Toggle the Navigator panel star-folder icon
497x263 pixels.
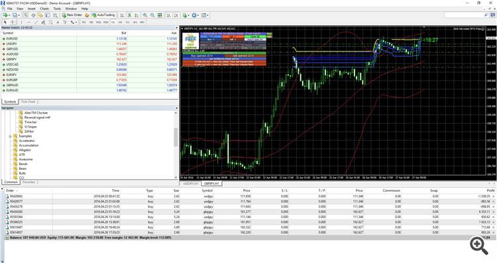coord(40,15)
